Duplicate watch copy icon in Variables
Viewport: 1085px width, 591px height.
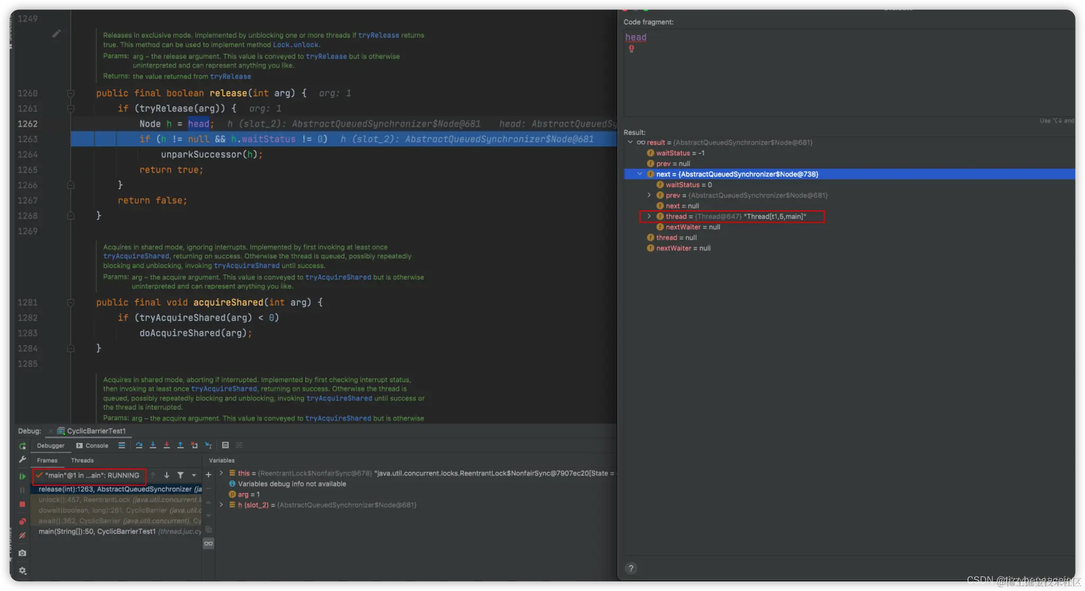tap(208, 529)
